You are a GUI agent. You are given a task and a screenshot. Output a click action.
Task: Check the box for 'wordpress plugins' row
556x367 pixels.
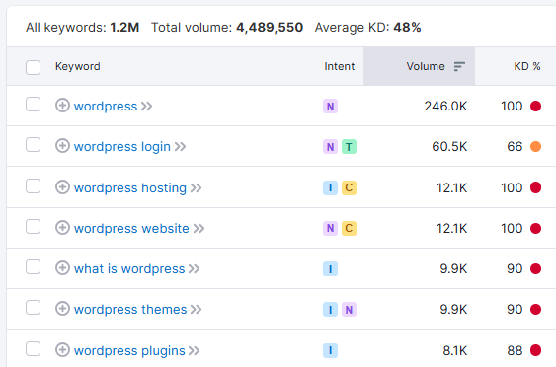pyautogui.click(x=33, y=348)
